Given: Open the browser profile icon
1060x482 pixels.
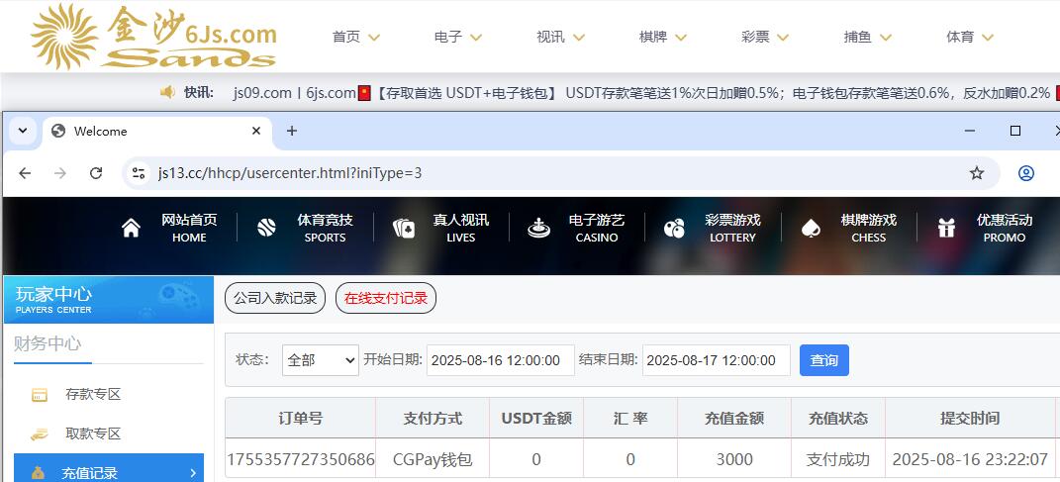Looking at the screenshot, I should coord(1026,173).
